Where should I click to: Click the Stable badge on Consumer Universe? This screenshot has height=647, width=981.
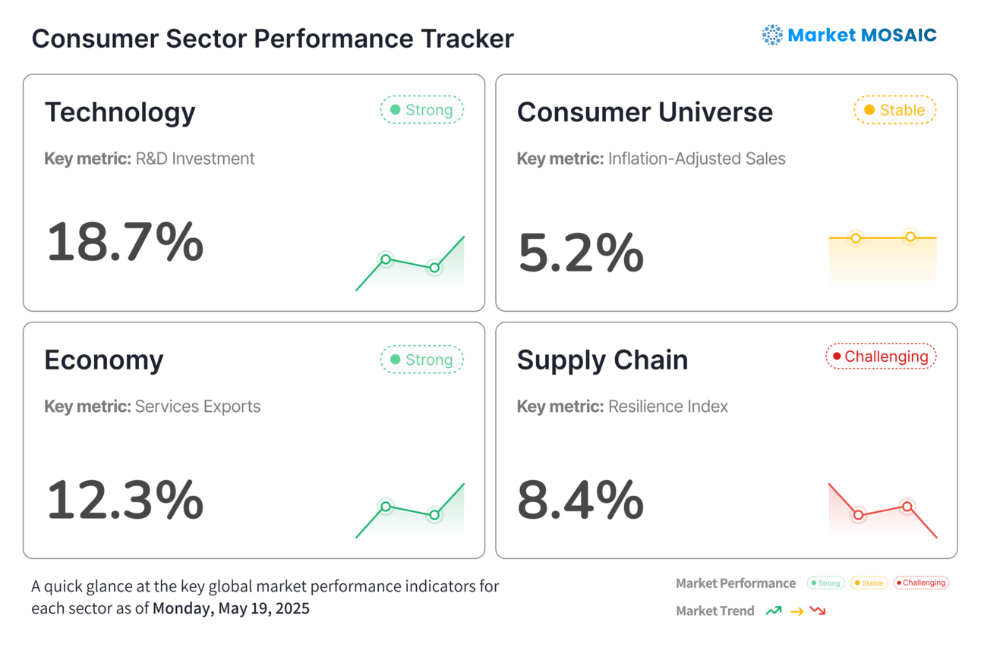point(894,110)
